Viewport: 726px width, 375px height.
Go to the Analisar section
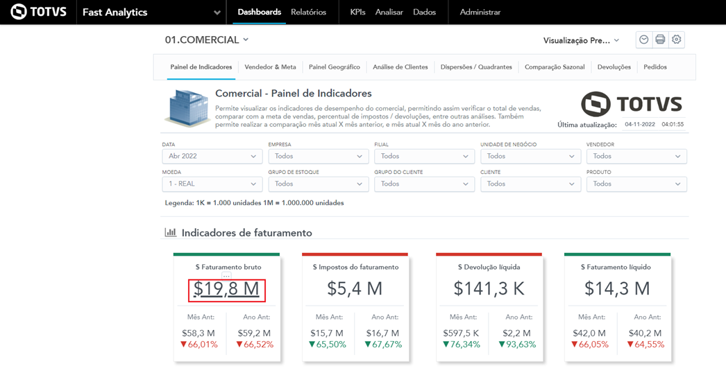point(389,12)
